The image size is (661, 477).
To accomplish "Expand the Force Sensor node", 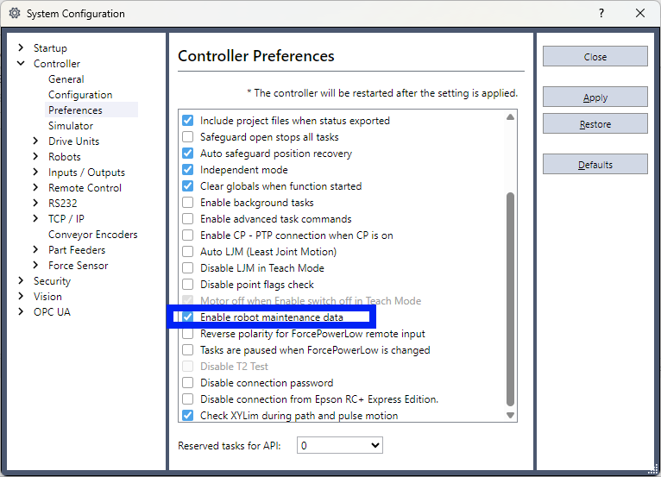I will tap(35, 265).
